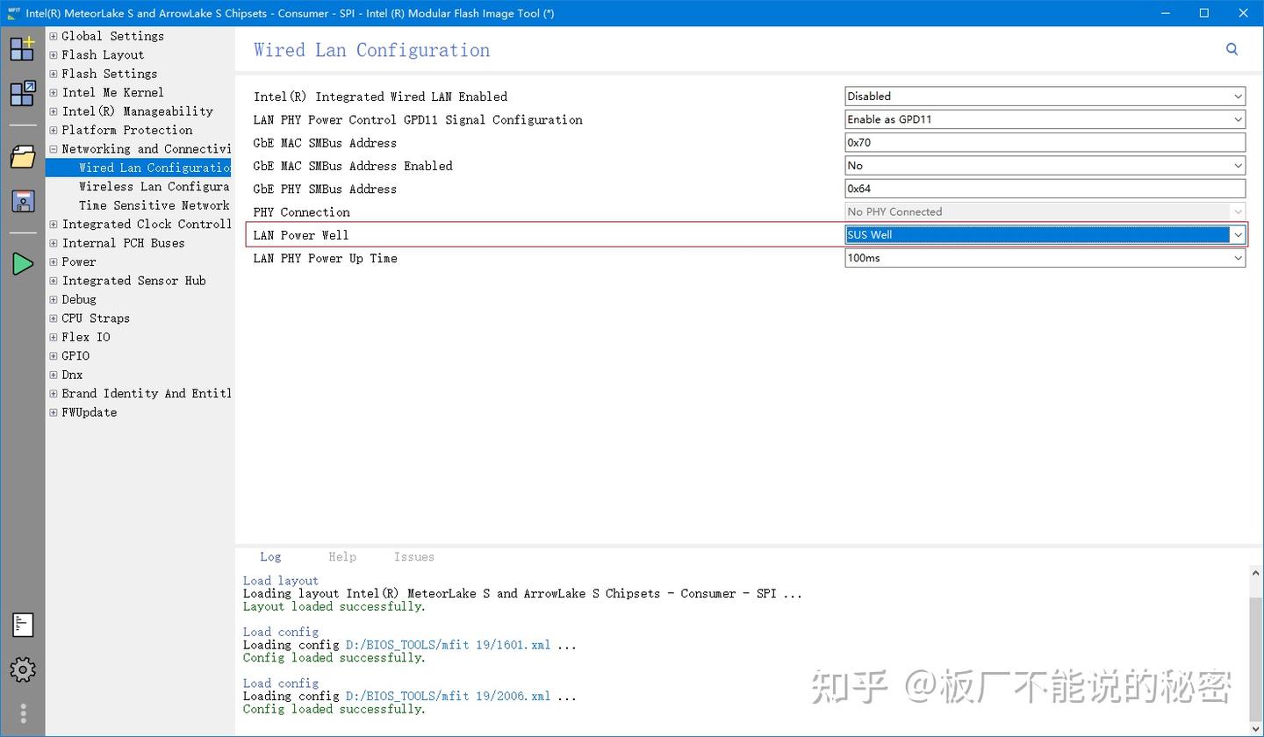
Task: Minimize the Modular Flash Image Tool window
Action: (x=1165, y=13)
